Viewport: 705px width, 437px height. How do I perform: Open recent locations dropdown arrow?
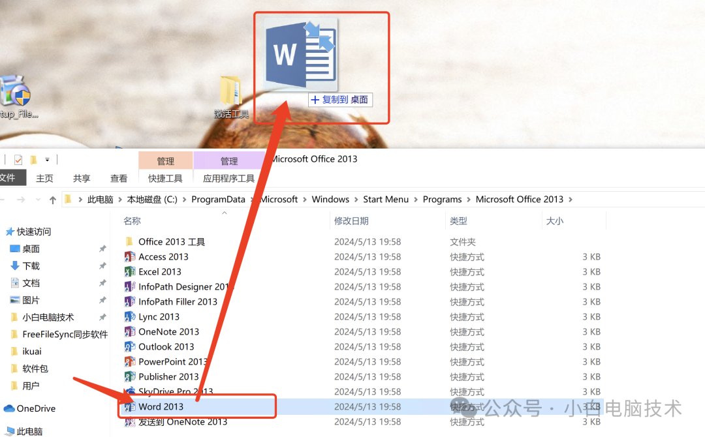point(39,200)
